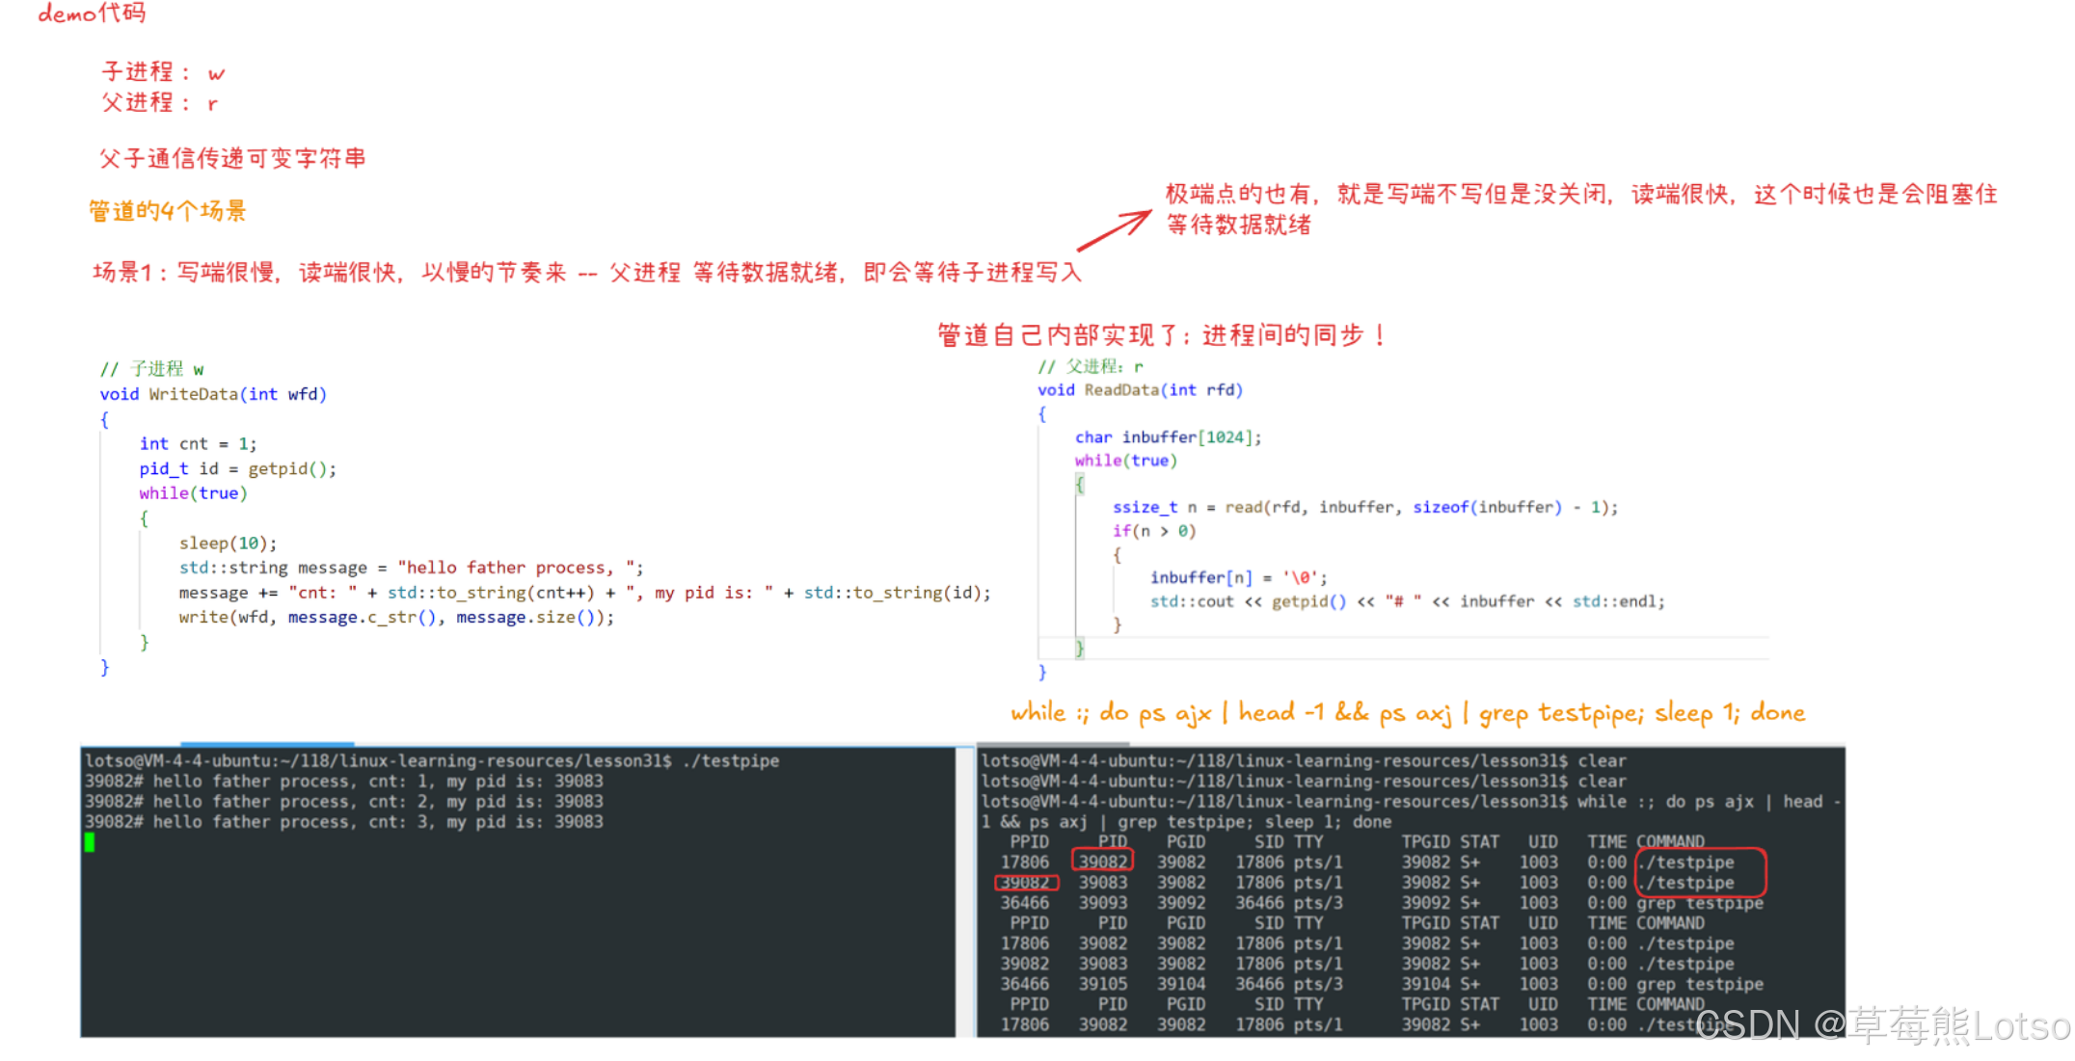Click the red-circled PPID 39082 entry
2075x1061 pixels.
pyautogui.click(x=1025, y=882)
